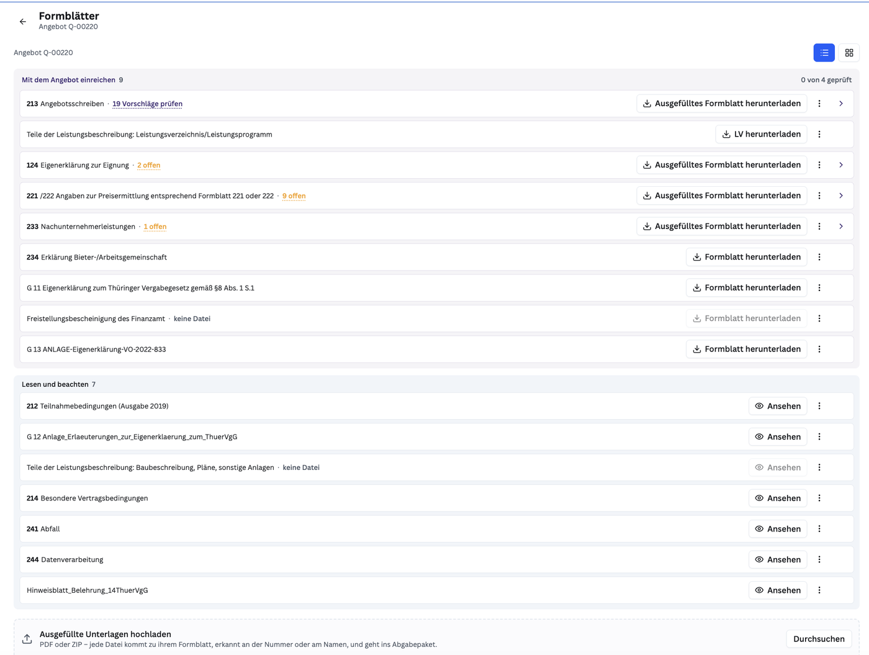Open more options for 214 Besondere Vertragsbedingungen
869x655 pixels.
(x=819, y=499)
